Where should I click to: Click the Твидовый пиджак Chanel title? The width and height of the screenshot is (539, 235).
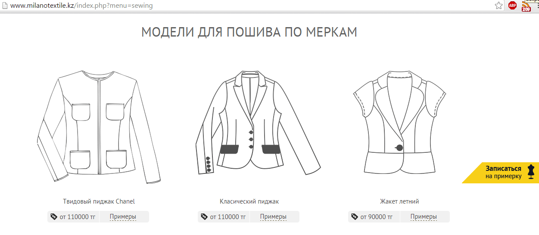(99, 201)
